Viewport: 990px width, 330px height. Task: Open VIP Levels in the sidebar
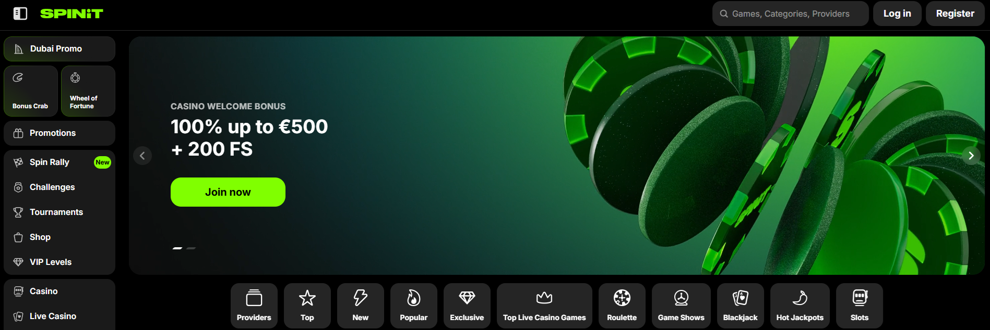(x=59, y=262)
